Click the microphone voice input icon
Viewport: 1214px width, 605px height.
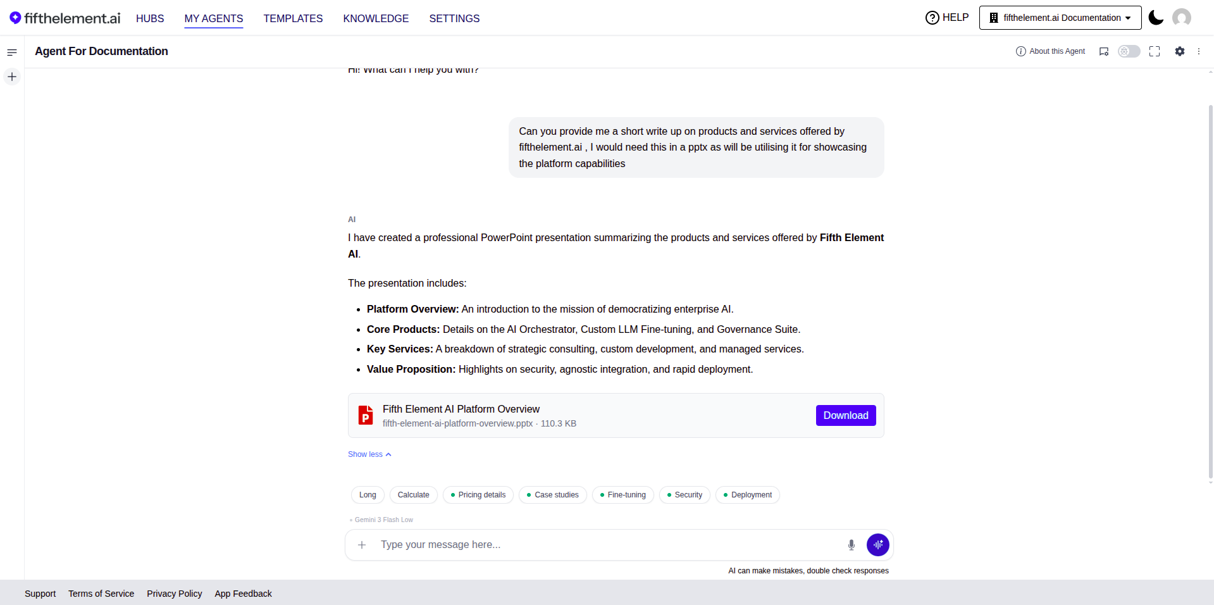(852, 545)
